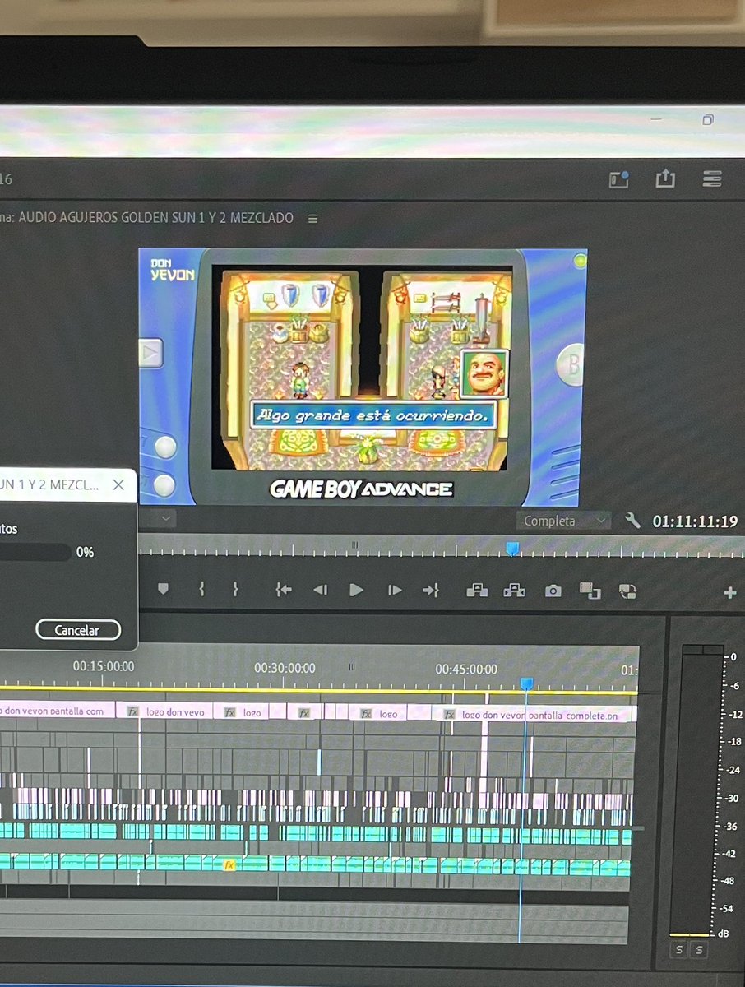745x987 pixels.
Task: Toggle proxies button in monitor toolbar
Action: 627,591
